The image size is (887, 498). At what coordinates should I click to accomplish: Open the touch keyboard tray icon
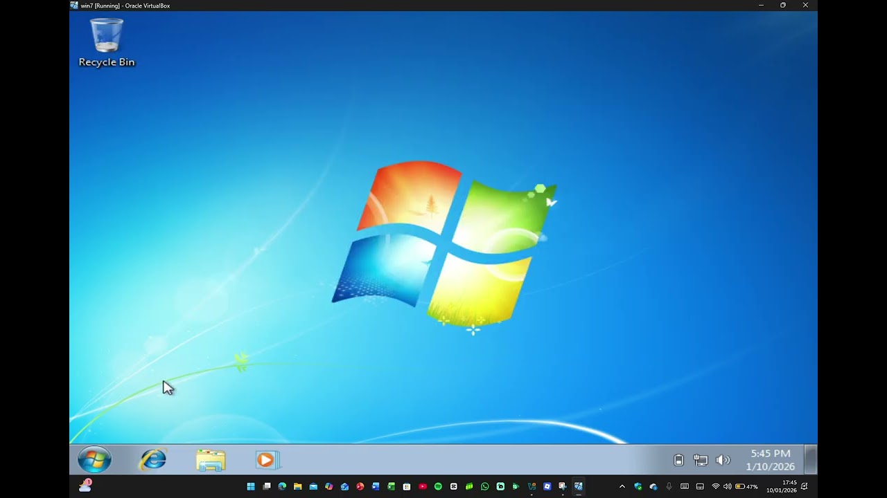click(x=685, y=487)
